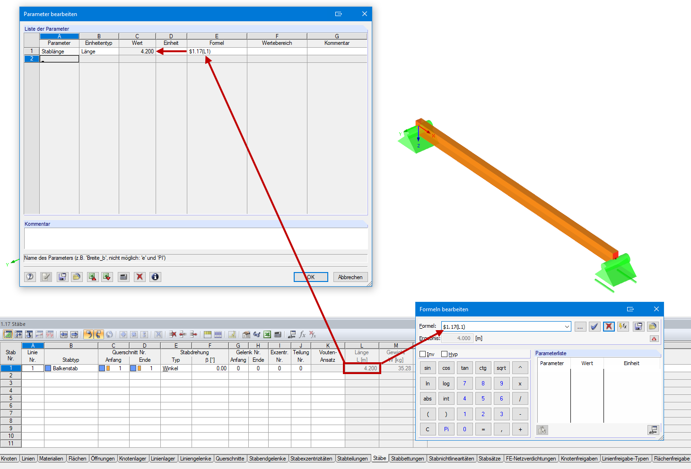Click the Abbrechen button

click(x=350, y=277)
